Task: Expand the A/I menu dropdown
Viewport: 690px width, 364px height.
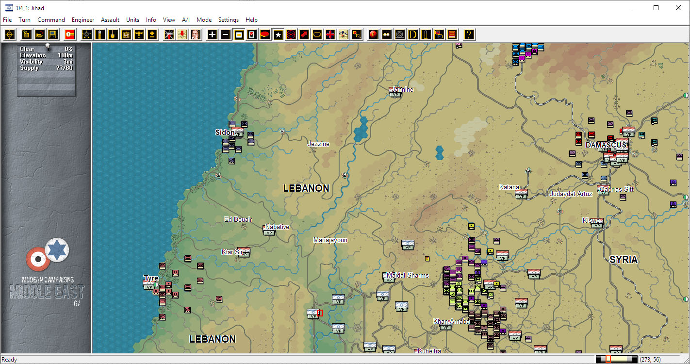Action: (186, 20)
